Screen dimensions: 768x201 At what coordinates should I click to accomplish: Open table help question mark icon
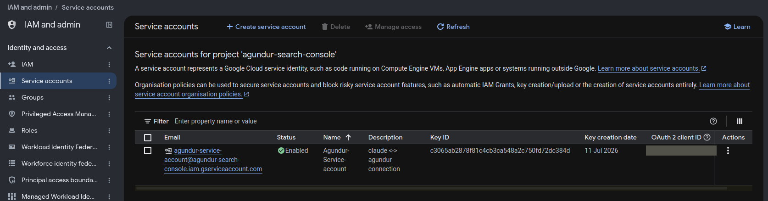[x=713, y=121]
